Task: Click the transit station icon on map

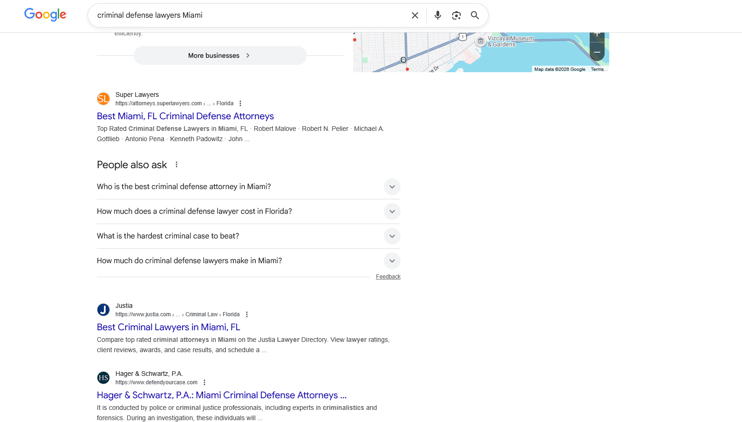Action: point(403,60)
